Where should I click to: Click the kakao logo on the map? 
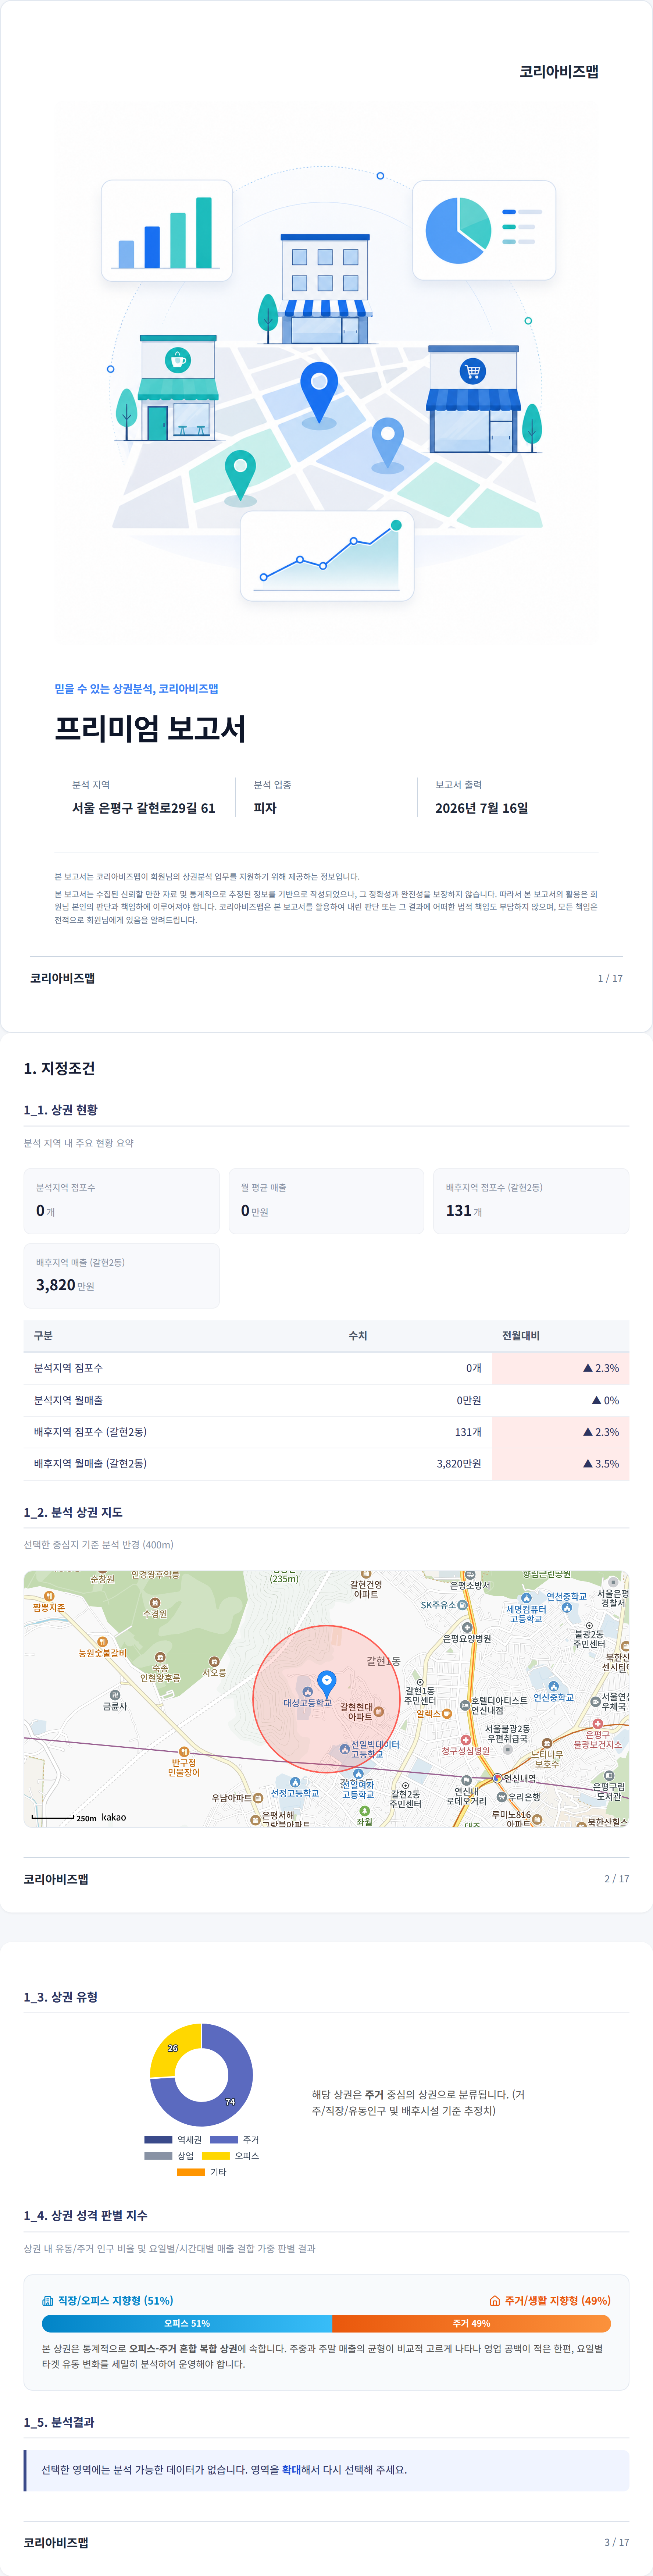click(114, 1817)
